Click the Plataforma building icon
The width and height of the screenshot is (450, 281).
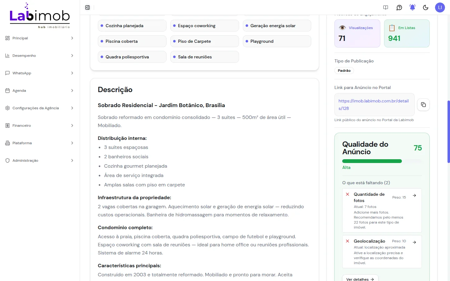coord(7,143)
